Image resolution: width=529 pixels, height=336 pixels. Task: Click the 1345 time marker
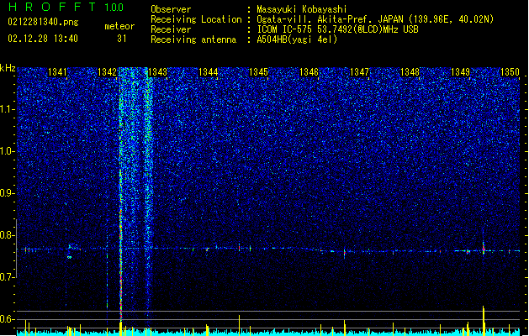click(258, 71)
